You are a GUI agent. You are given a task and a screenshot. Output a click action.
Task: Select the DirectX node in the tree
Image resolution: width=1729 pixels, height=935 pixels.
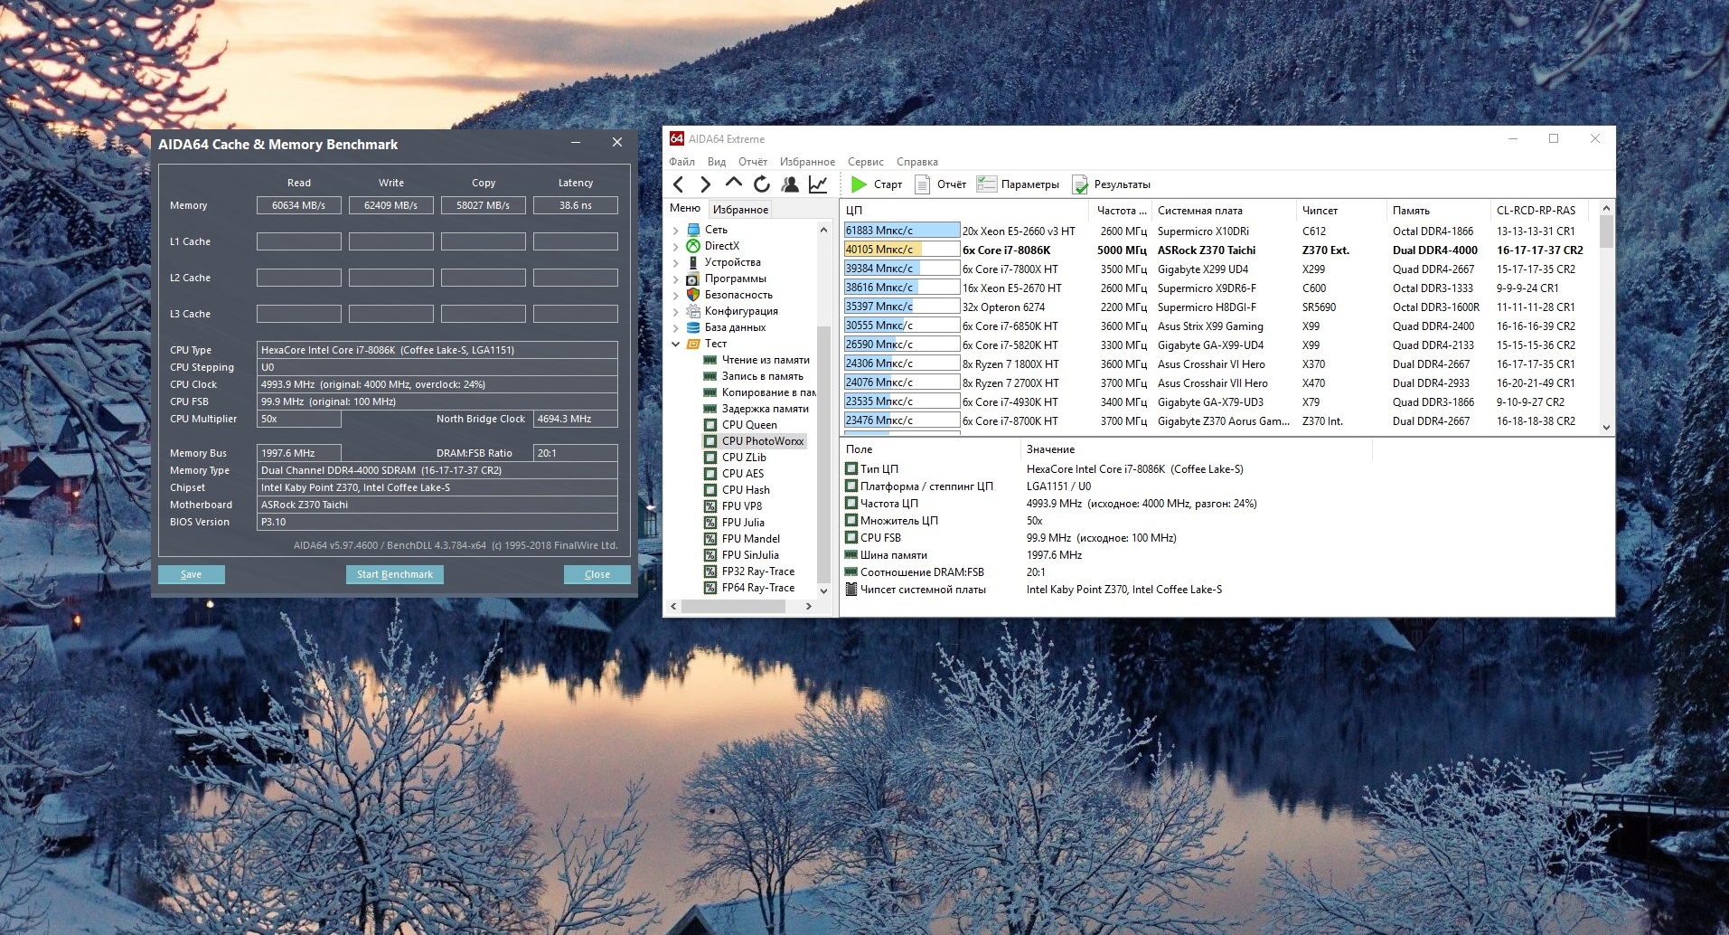point(722,246)
